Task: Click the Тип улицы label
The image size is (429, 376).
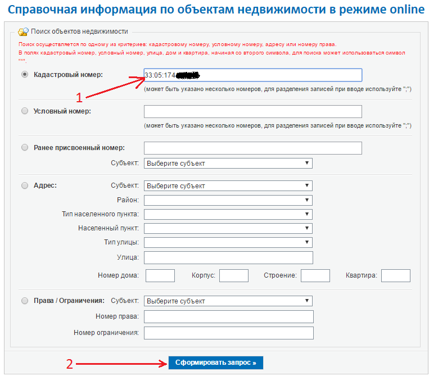Action: 121,242
